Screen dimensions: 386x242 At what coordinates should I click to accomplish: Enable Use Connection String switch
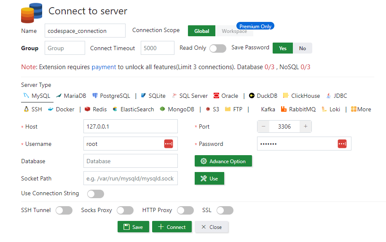tap(96, 194)
